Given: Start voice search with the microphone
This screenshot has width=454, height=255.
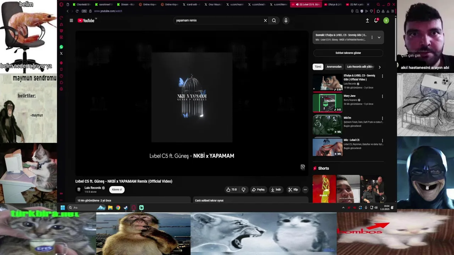Looking at the screenshot, I should click(286, 21).
